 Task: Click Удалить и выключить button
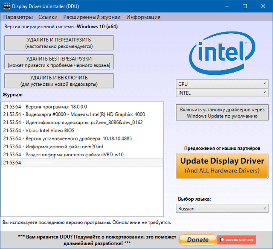pyautogui.click(x=59, y=81)
